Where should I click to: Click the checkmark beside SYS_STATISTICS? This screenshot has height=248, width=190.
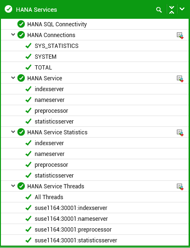[x=29, y=46]
